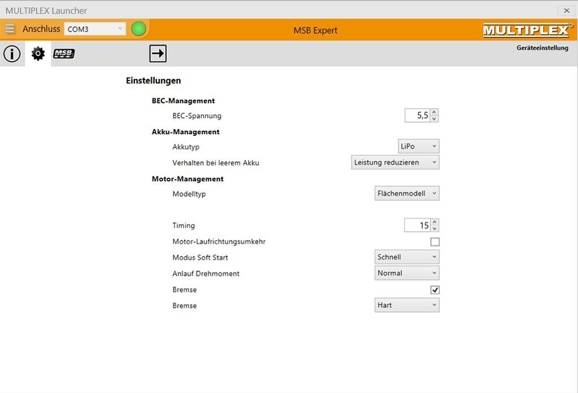Click the green connection status indicator

[x=138, y=29]
